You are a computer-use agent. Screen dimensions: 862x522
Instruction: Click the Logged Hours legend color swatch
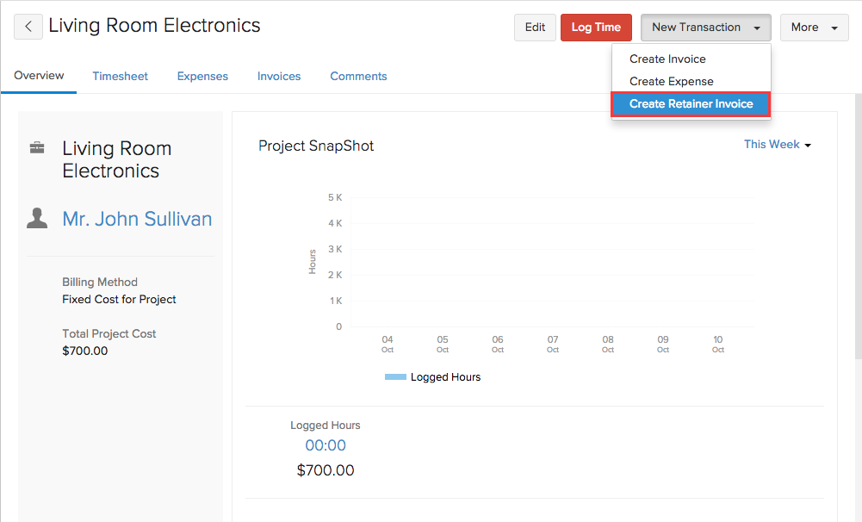click(x=395, y=376)
